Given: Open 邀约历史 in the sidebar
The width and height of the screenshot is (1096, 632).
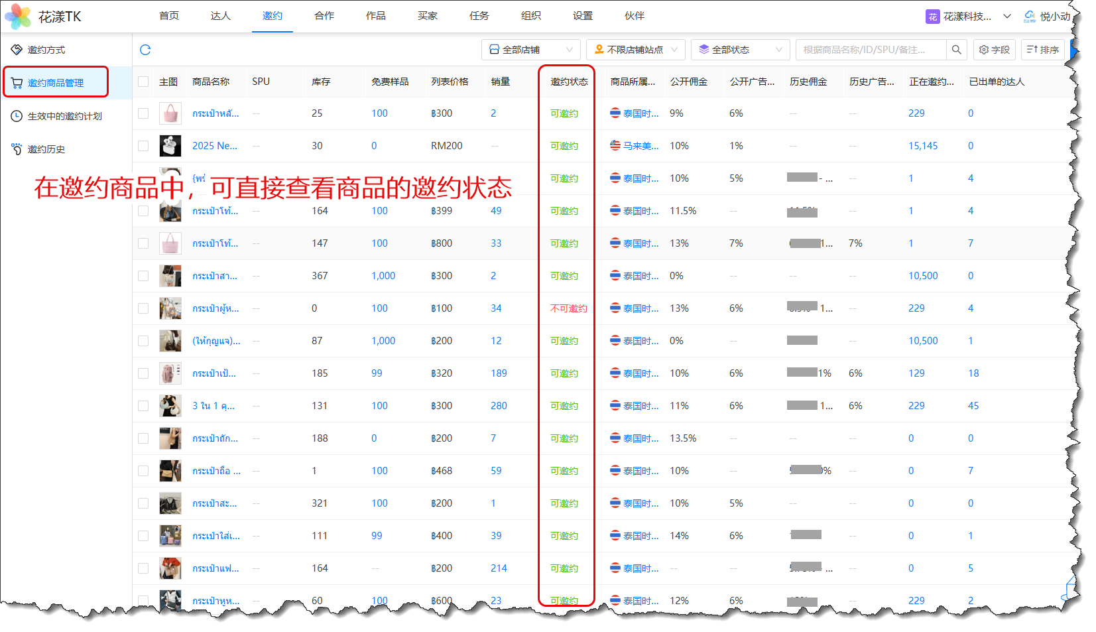Looking at the screenshot, I should pyautogui.click(x=46, y=149).
